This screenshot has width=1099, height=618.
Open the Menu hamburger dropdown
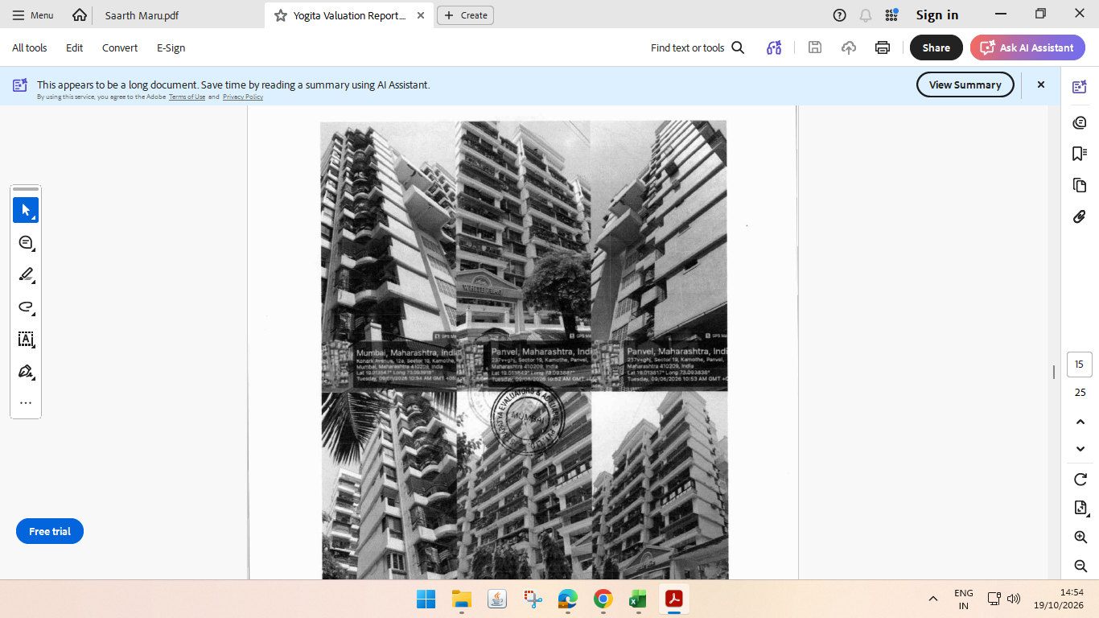[x=33, y=15]
